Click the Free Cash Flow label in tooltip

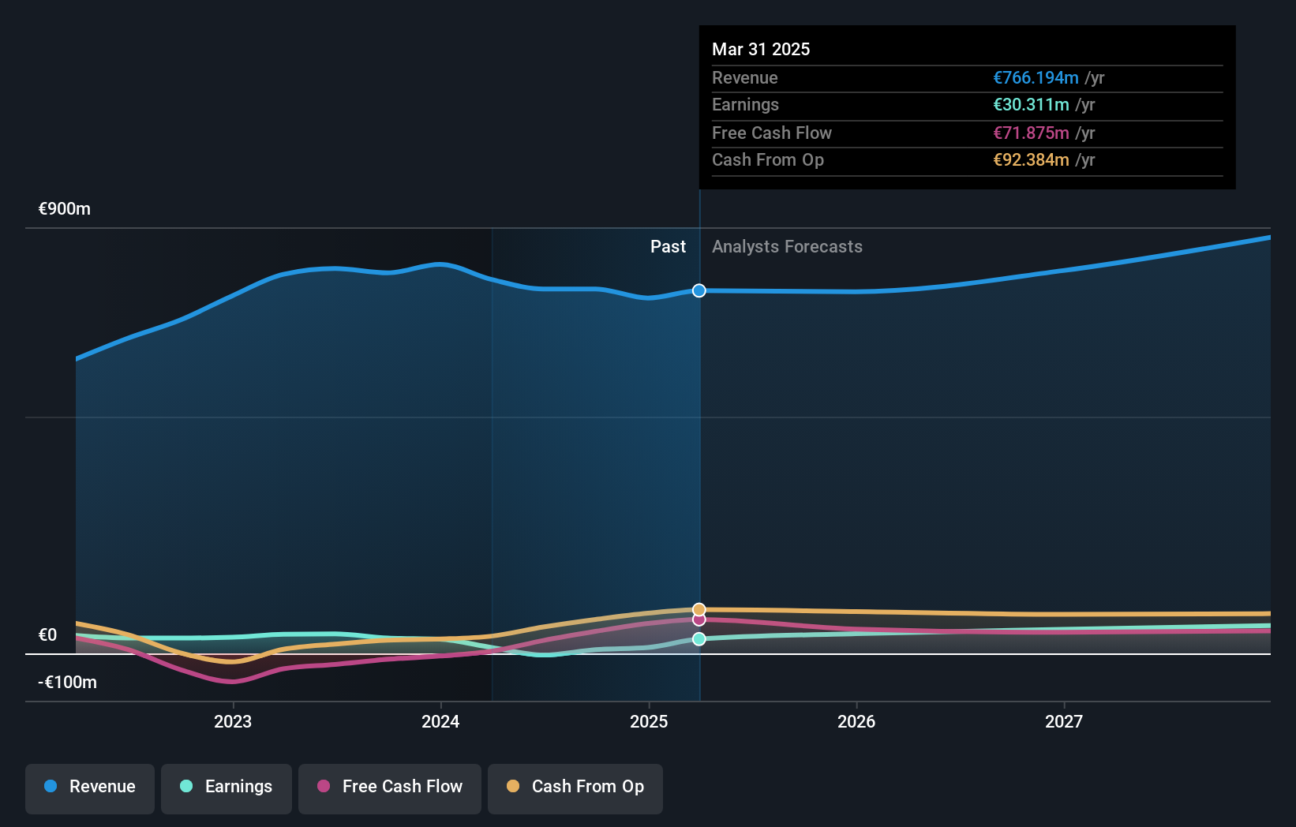click(772, 133)
